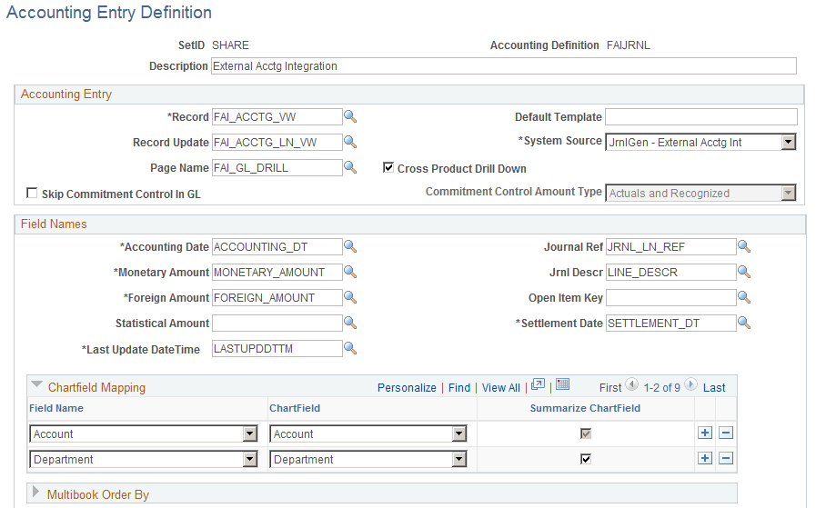Collapse the Chartfield Mapping section

(36, 384)
